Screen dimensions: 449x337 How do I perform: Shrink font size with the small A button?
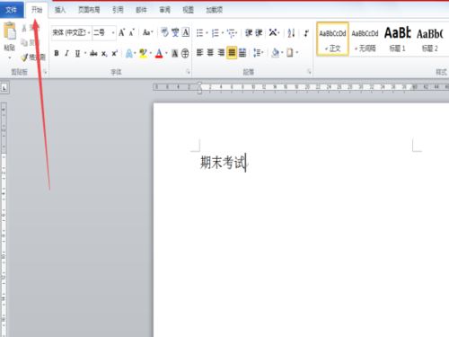pyautogui.click(x=132, y=32)
